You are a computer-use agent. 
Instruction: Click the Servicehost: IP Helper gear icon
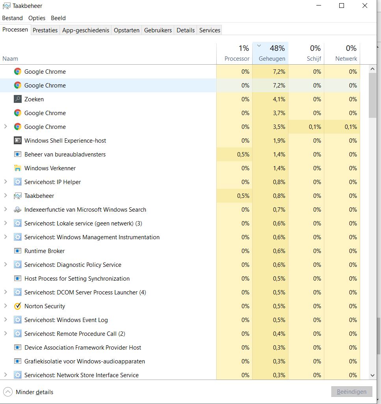[17, 182]
